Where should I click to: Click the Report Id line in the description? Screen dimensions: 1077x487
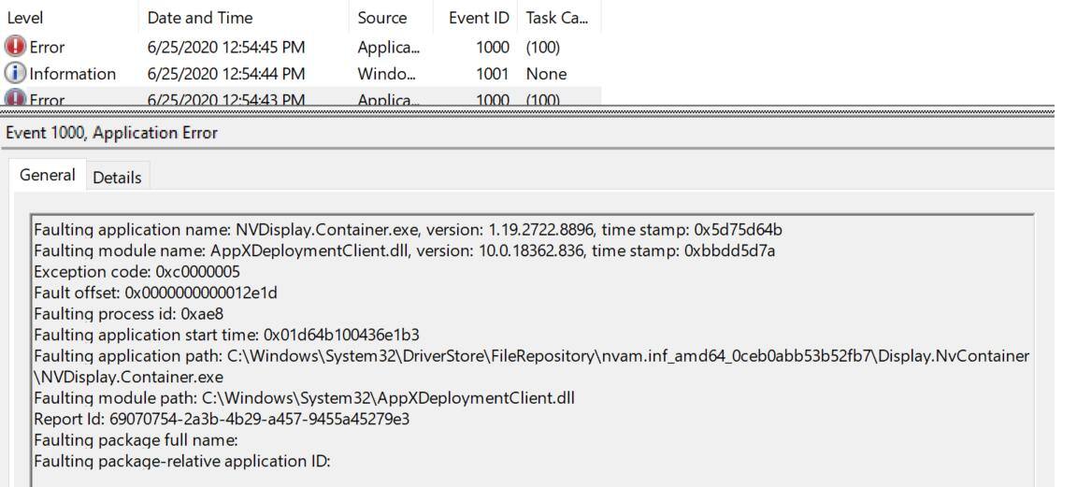click(222, 419)
